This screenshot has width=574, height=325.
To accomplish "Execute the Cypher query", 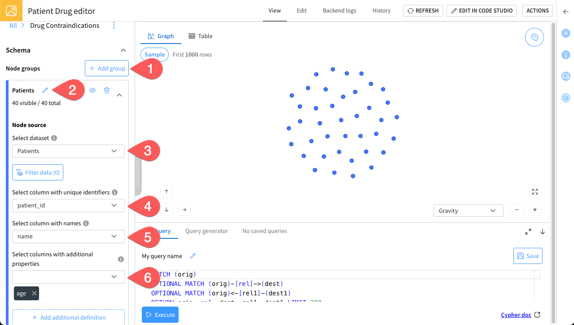I will click(x=160, y=315).
